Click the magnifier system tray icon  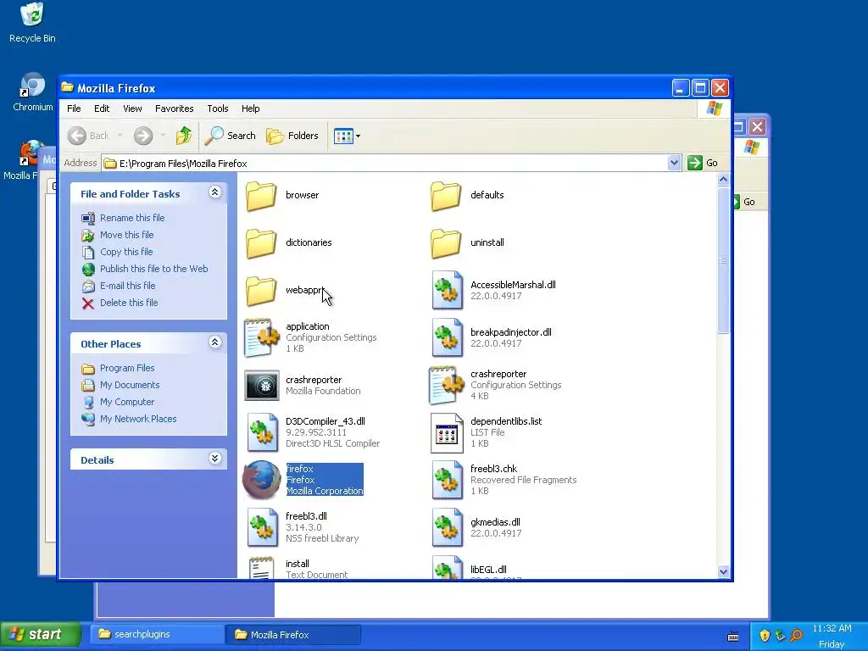[x=796, y=636]
